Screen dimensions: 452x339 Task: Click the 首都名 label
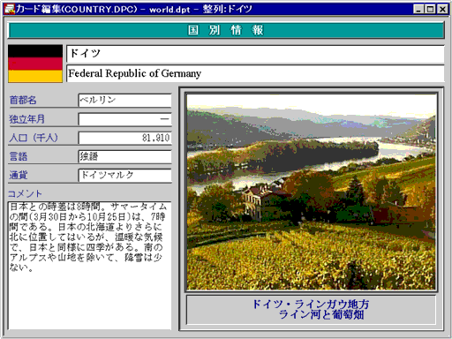23,101
